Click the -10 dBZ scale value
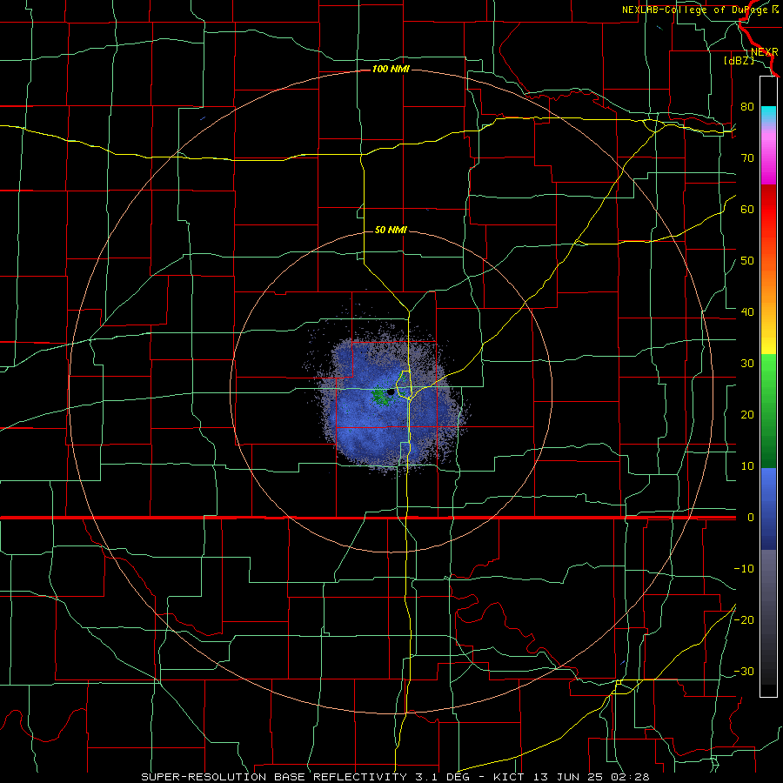Image resolution: width=783 pixels, height=783 pixels. 744,569
